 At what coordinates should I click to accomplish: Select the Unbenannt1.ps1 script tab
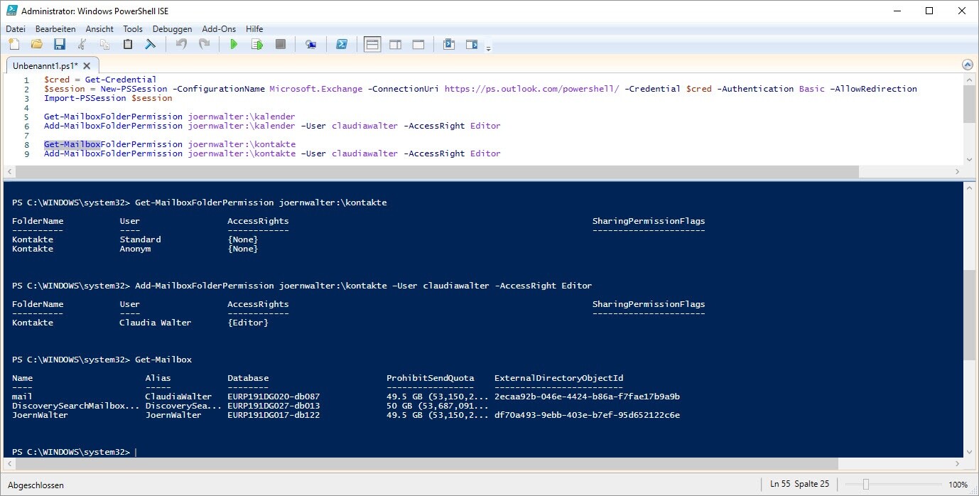[x=44, y=65]
